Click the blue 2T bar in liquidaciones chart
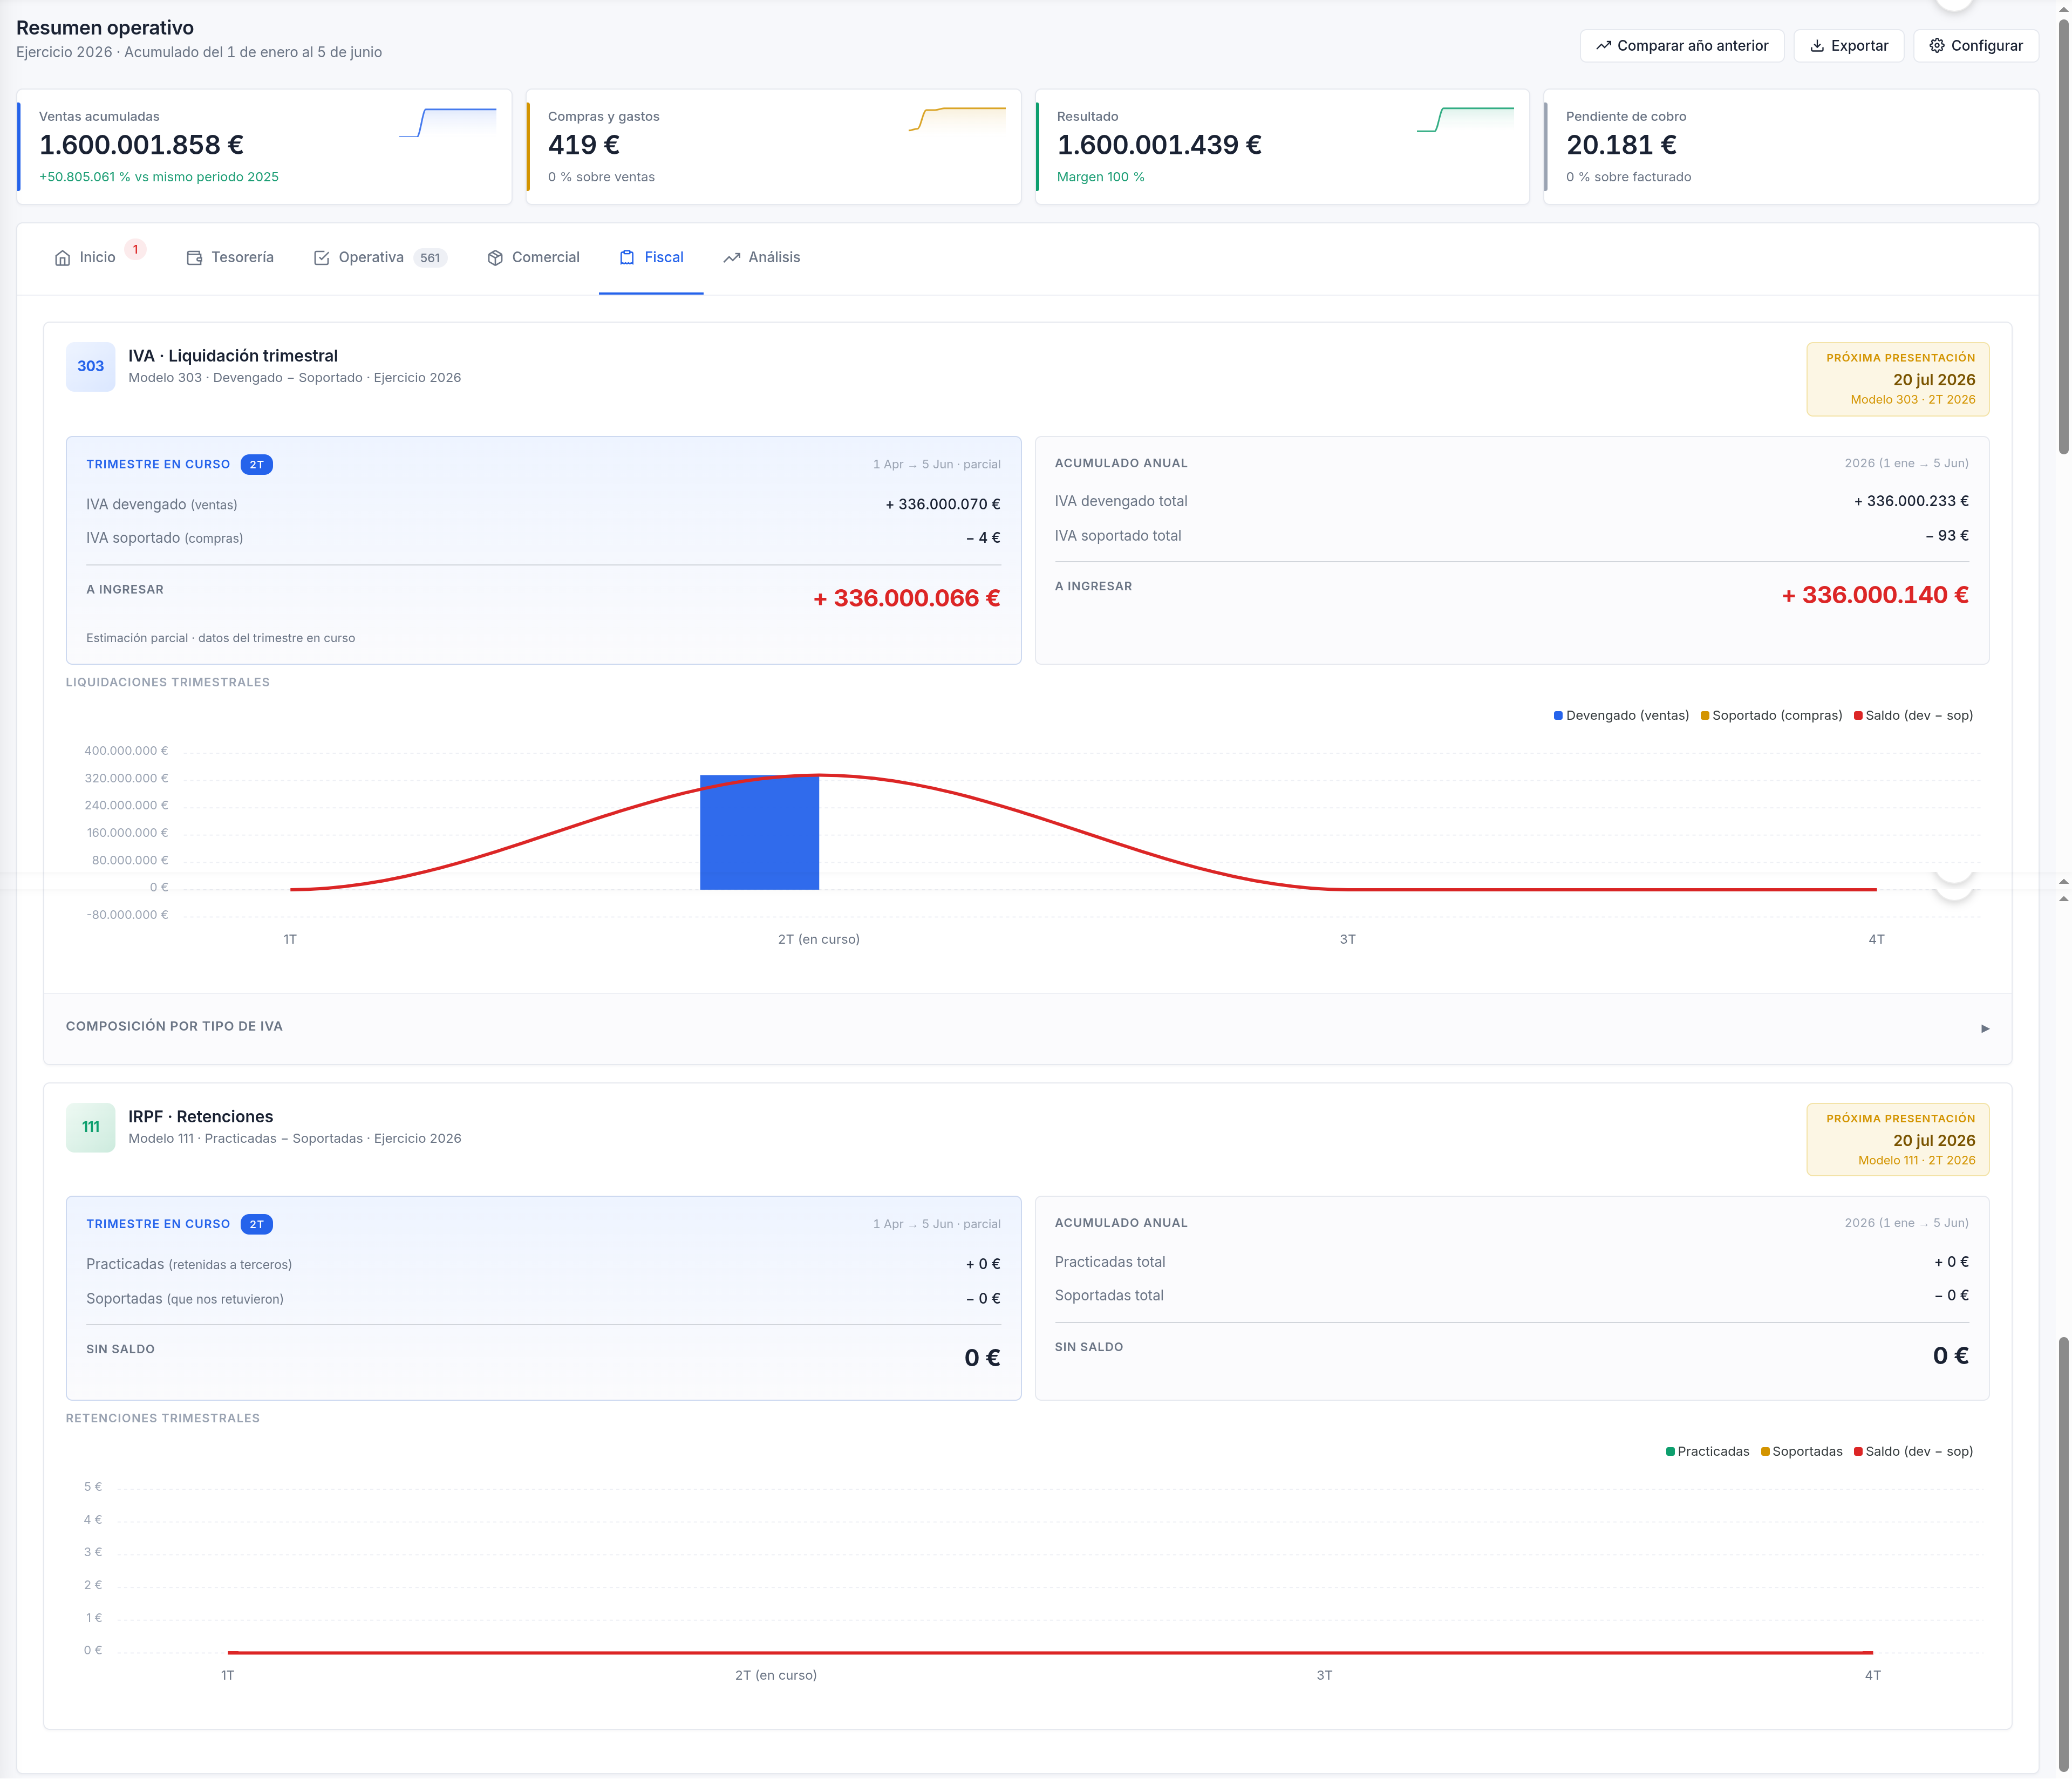This screenshot has height=1786, width=2072. click(760, 833)
